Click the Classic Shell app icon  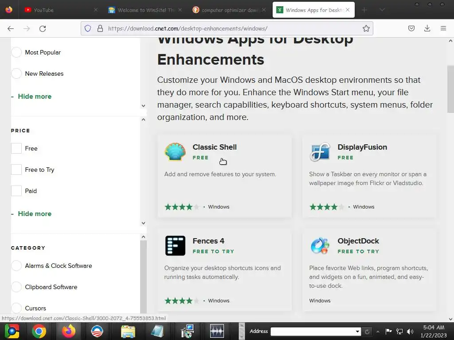point(175,152)
